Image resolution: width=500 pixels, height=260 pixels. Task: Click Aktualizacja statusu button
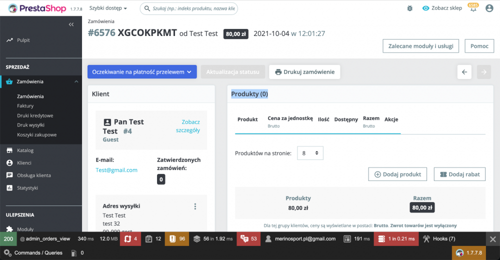pyautogui.click(x=233, y=72)
